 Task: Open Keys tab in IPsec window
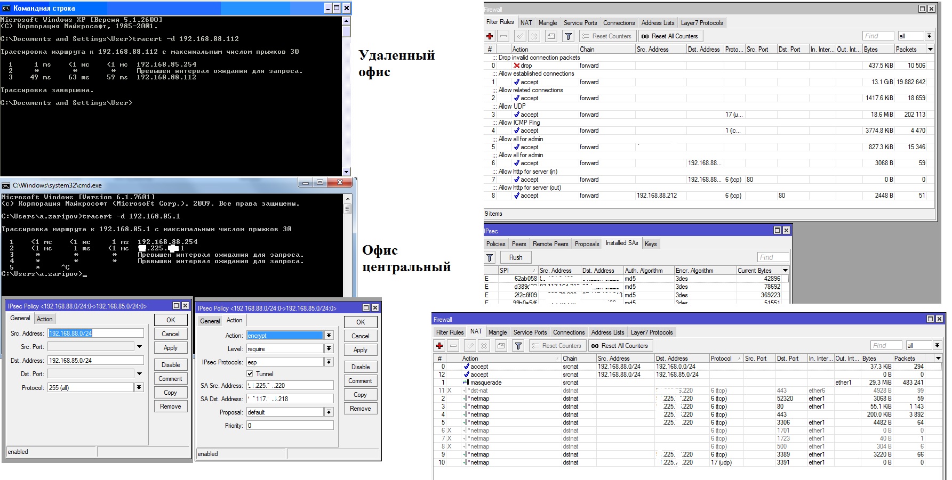[651, 243]
